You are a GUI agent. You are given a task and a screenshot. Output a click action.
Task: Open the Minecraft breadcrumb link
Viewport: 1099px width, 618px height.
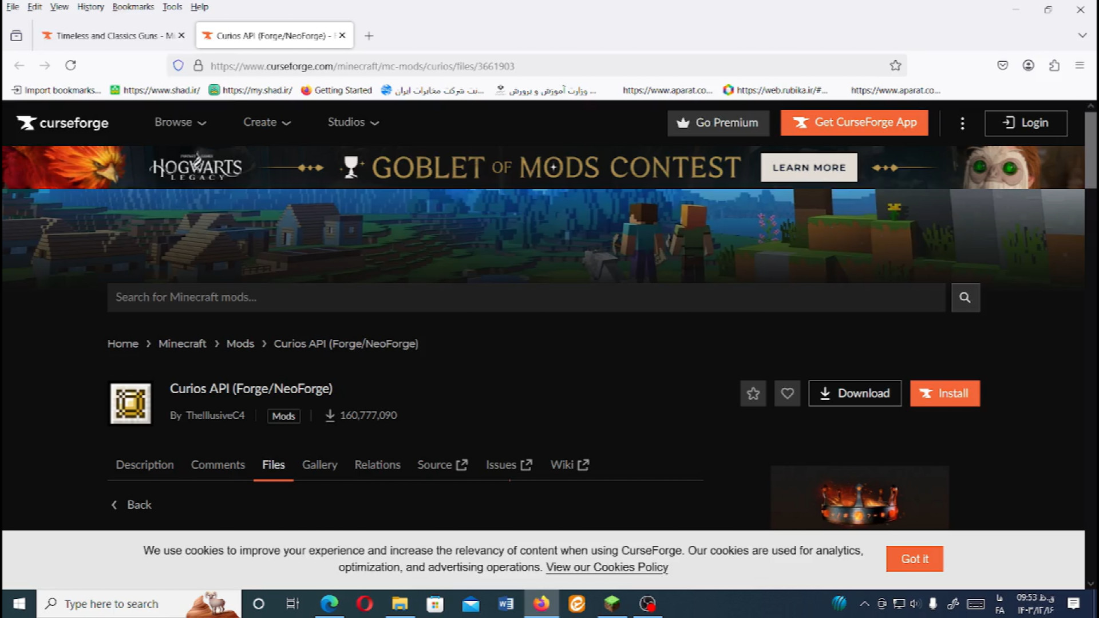coord(182,344)
